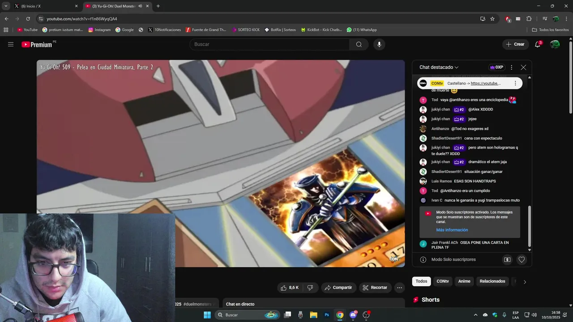This screenshot has width=573, height=322.
Task: Show more category chips with arrow
Action: pos(525,282)
